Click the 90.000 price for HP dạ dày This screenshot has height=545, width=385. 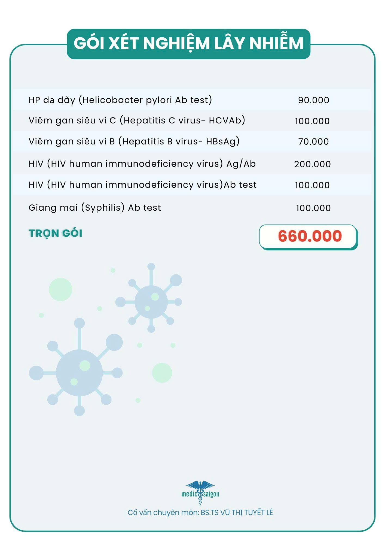pyautogui.click(x=313, y=100)
